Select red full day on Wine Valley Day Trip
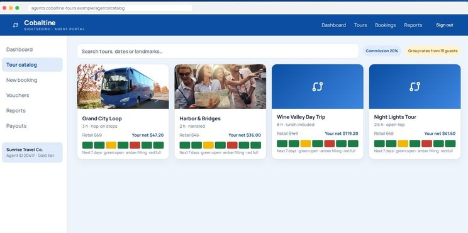Viewport: 468px width, 233px height. [330, 144]
